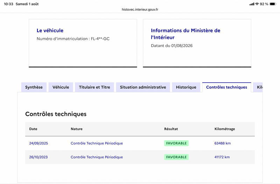Switch to the Véhicule tab
This screenshot has width=280, height=184.
tap(61, 87)
